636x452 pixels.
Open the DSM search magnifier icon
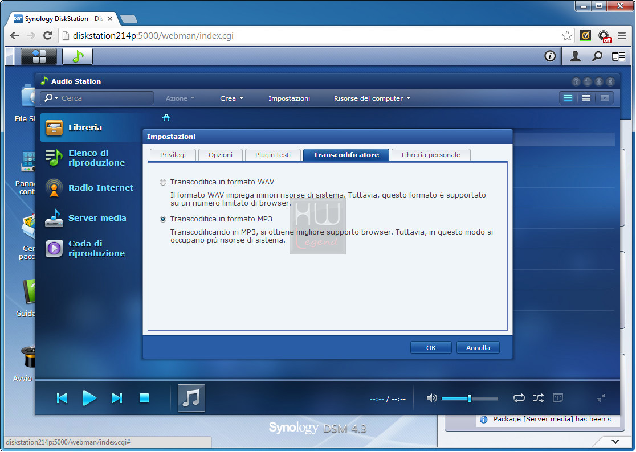tap(597, 56)
